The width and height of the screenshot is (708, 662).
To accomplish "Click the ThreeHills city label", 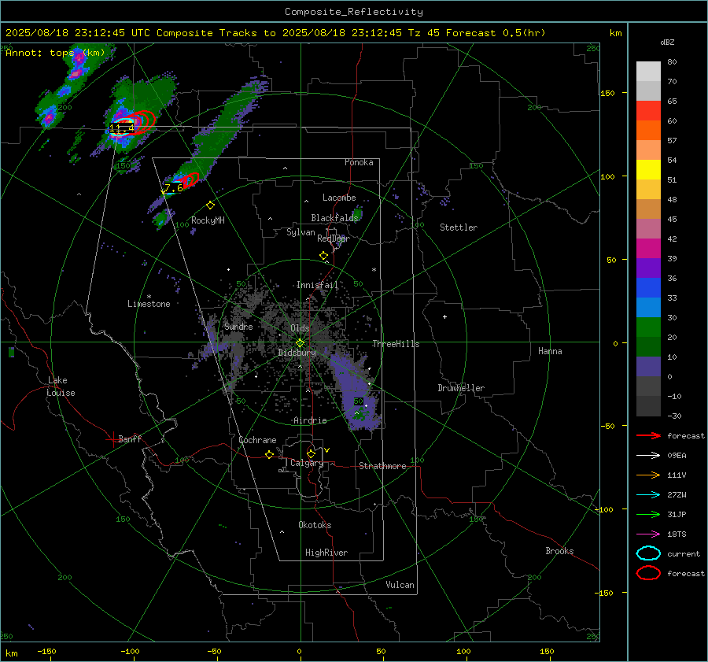I will pos(396,344).
